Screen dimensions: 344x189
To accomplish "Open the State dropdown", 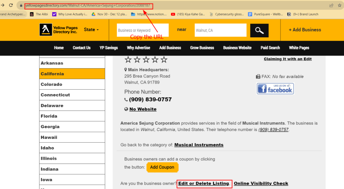I will pos(91,30).
